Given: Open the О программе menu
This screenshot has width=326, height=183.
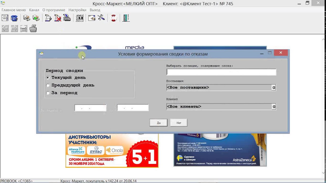Looking at the screenshot, I should [54, 10].
